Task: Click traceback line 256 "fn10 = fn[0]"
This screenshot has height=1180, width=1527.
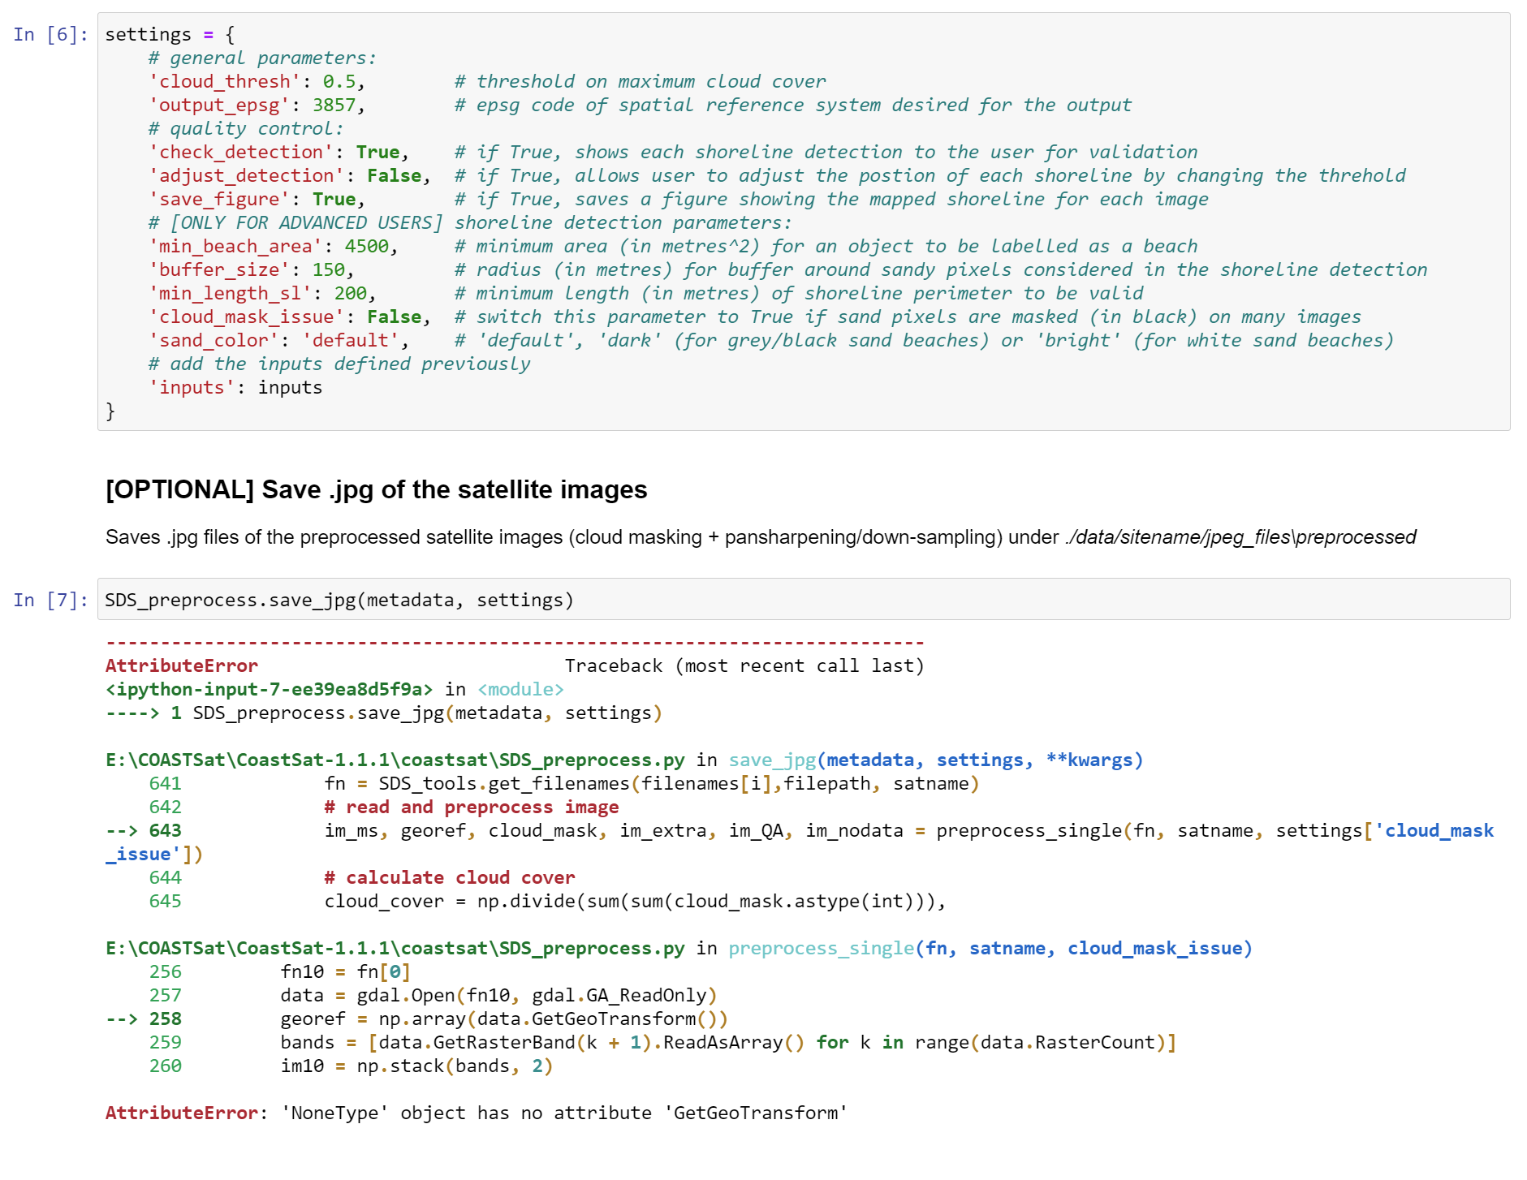Action: pos(346,971)
